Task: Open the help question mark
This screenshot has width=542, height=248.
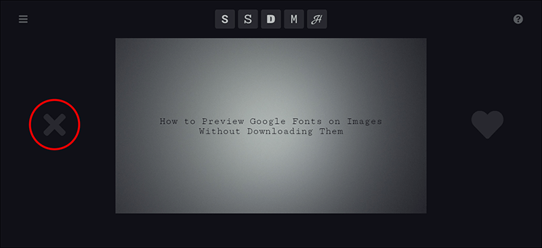Action: tap(518, 19)
